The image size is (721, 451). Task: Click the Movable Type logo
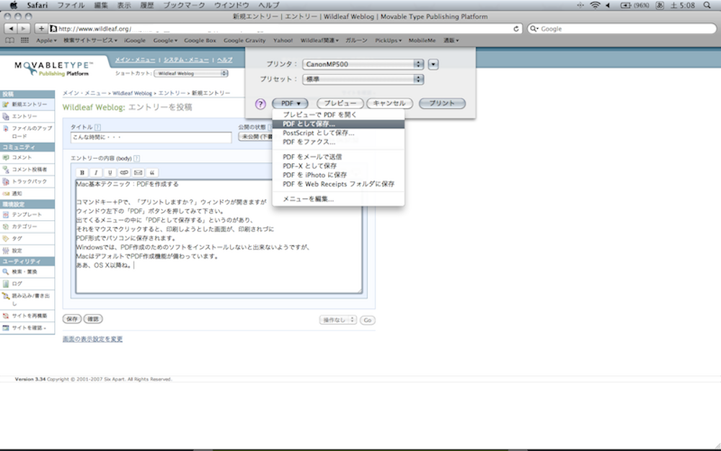[54, 68]
